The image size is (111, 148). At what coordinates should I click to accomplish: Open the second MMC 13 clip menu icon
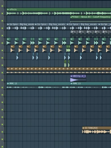tap(72, 84)
